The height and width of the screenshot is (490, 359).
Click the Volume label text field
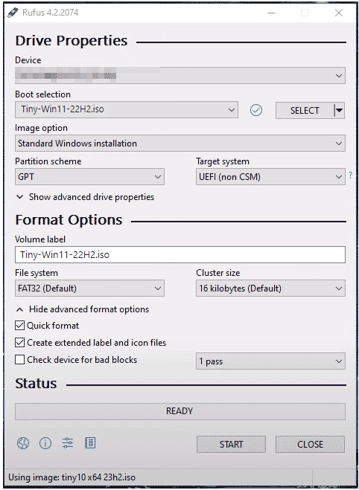coord(180,254)
